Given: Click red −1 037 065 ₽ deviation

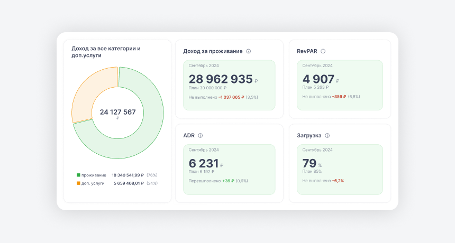Looking at the screenshot, I should [231, 97].
